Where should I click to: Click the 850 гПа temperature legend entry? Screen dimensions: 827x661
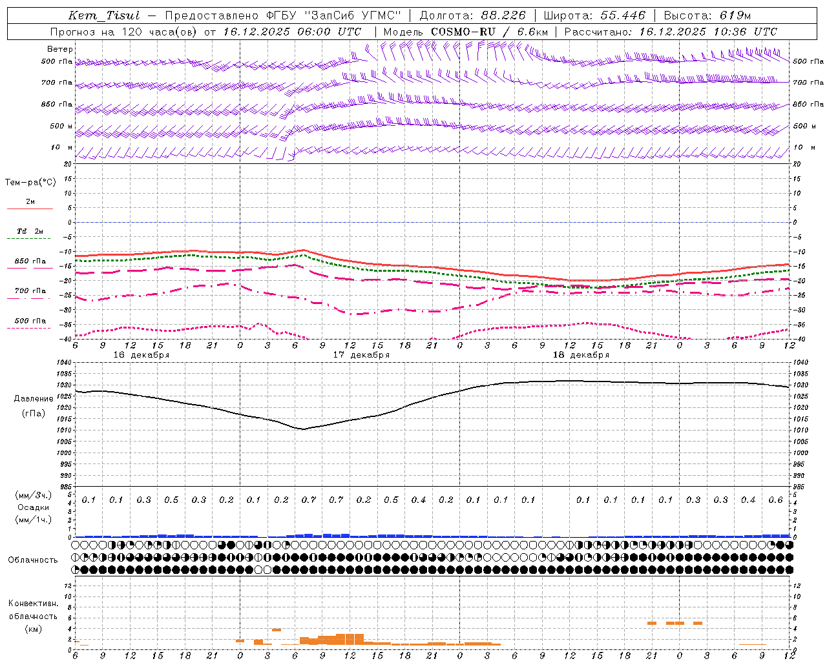pyautogui.click(x=30, y=261)
